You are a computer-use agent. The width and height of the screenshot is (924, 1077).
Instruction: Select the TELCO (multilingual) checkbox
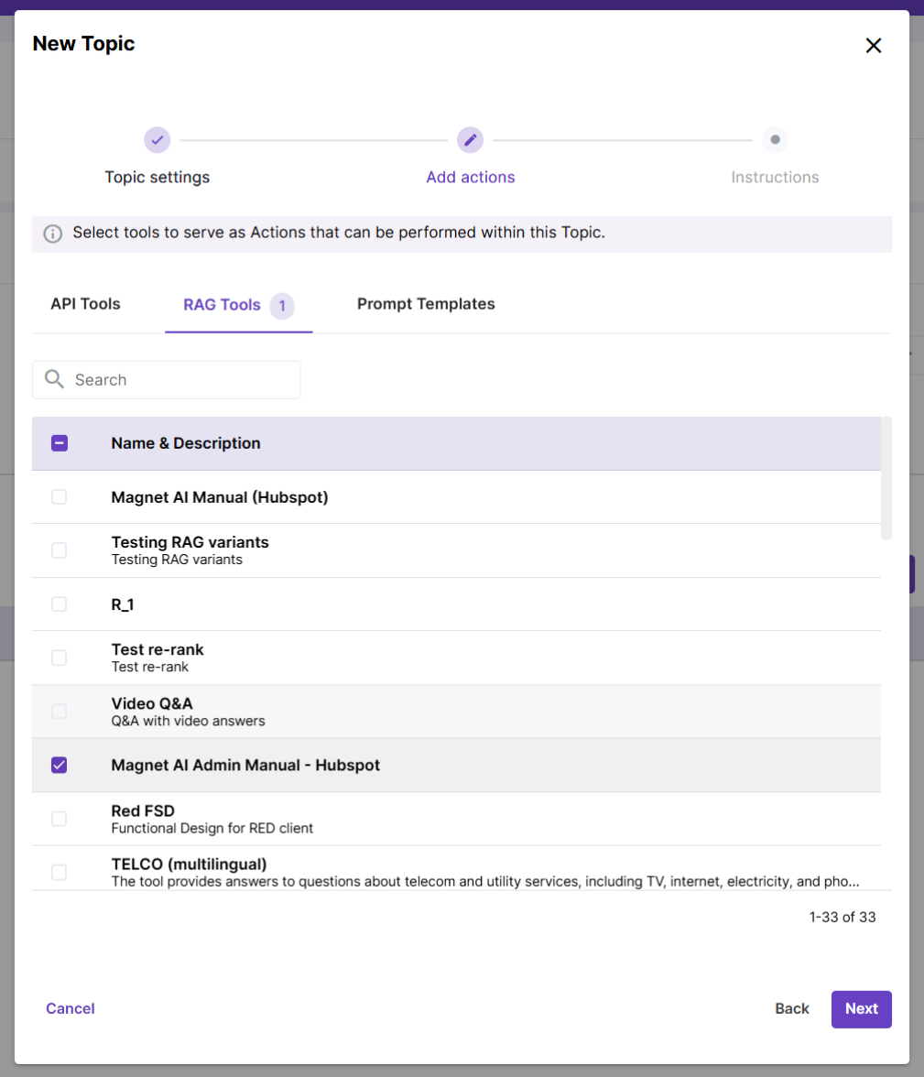coord(60,872)
